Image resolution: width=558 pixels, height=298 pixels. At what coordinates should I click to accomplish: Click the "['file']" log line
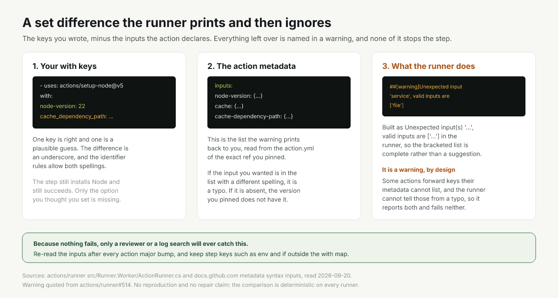coord(397,105)
